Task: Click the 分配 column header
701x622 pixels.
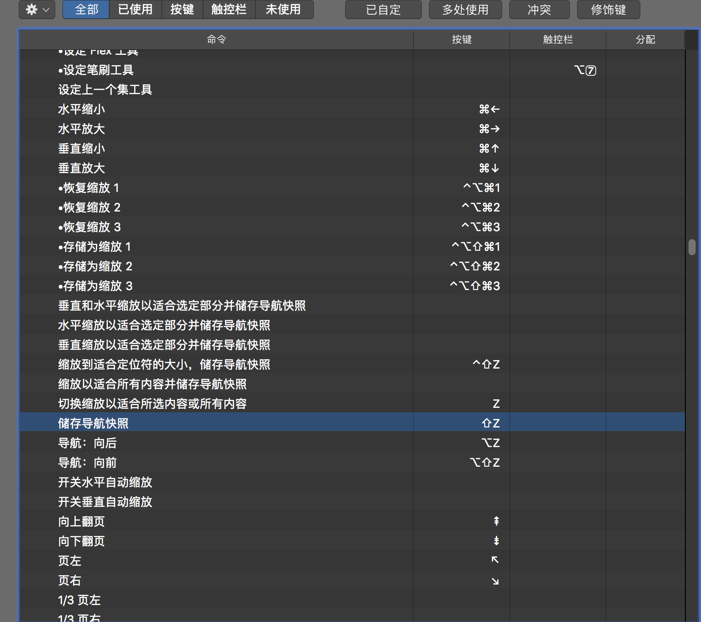Action: (x=645, y=40)
